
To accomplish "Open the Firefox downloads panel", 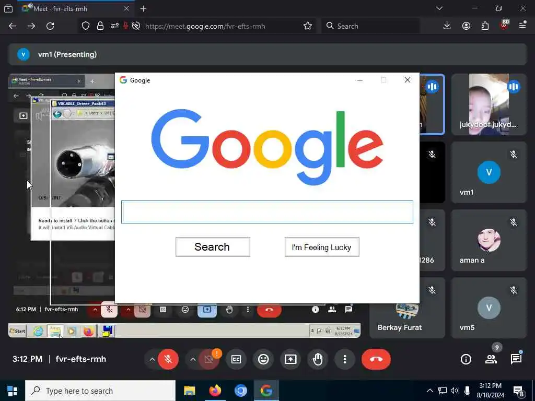I will pos(447,26).
